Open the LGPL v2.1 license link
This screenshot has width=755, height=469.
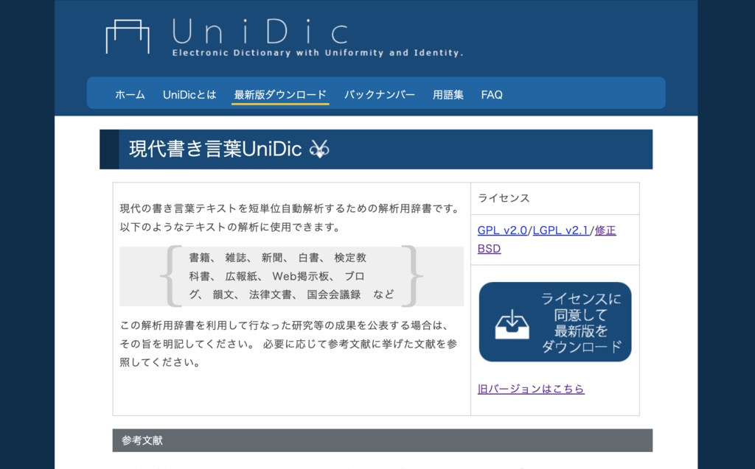560,230
